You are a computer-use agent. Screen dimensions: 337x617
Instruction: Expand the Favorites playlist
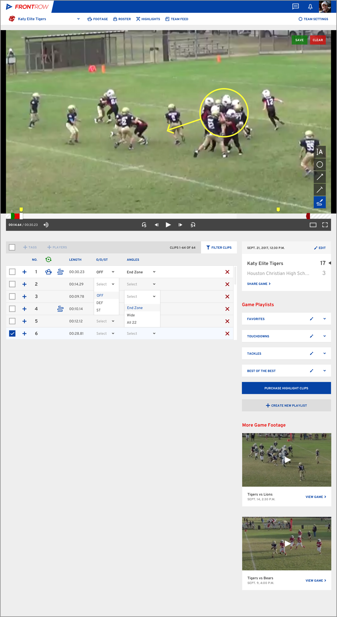325,319
